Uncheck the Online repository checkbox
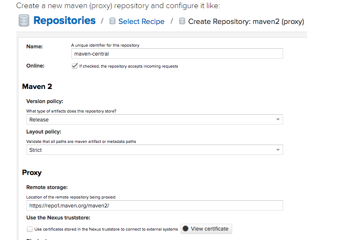Viewport: 340px width, 240px height. 75,66
